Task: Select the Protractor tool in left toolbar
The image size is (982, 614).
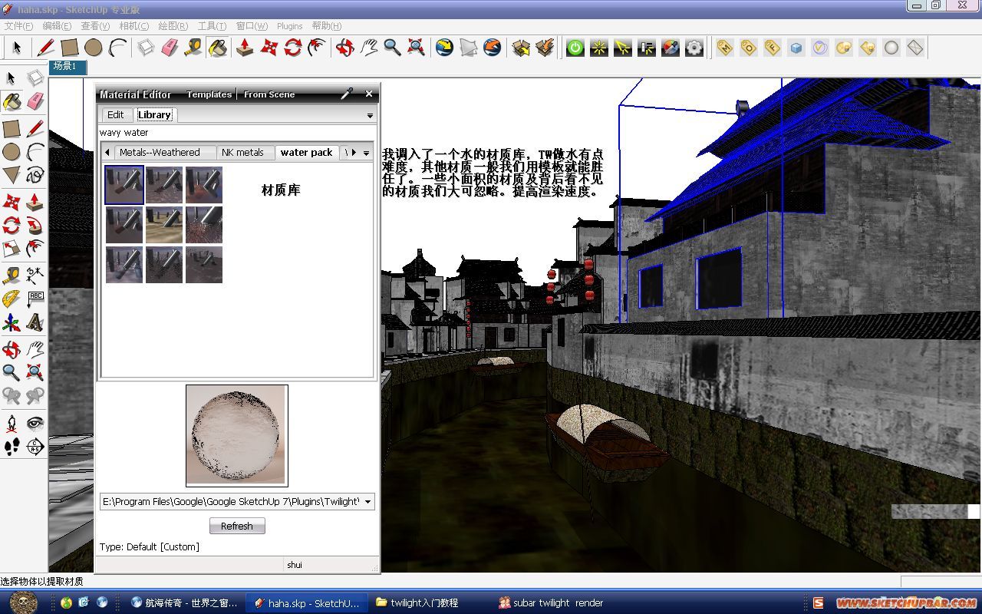Action: click(x=12, y=299)
